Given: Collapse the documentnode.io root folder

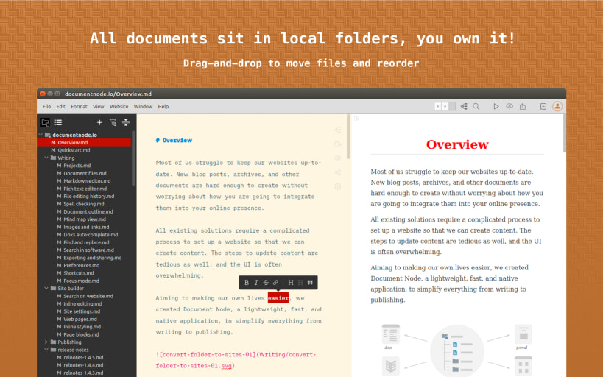Looking at the screenshot, I should pos(40,135).
